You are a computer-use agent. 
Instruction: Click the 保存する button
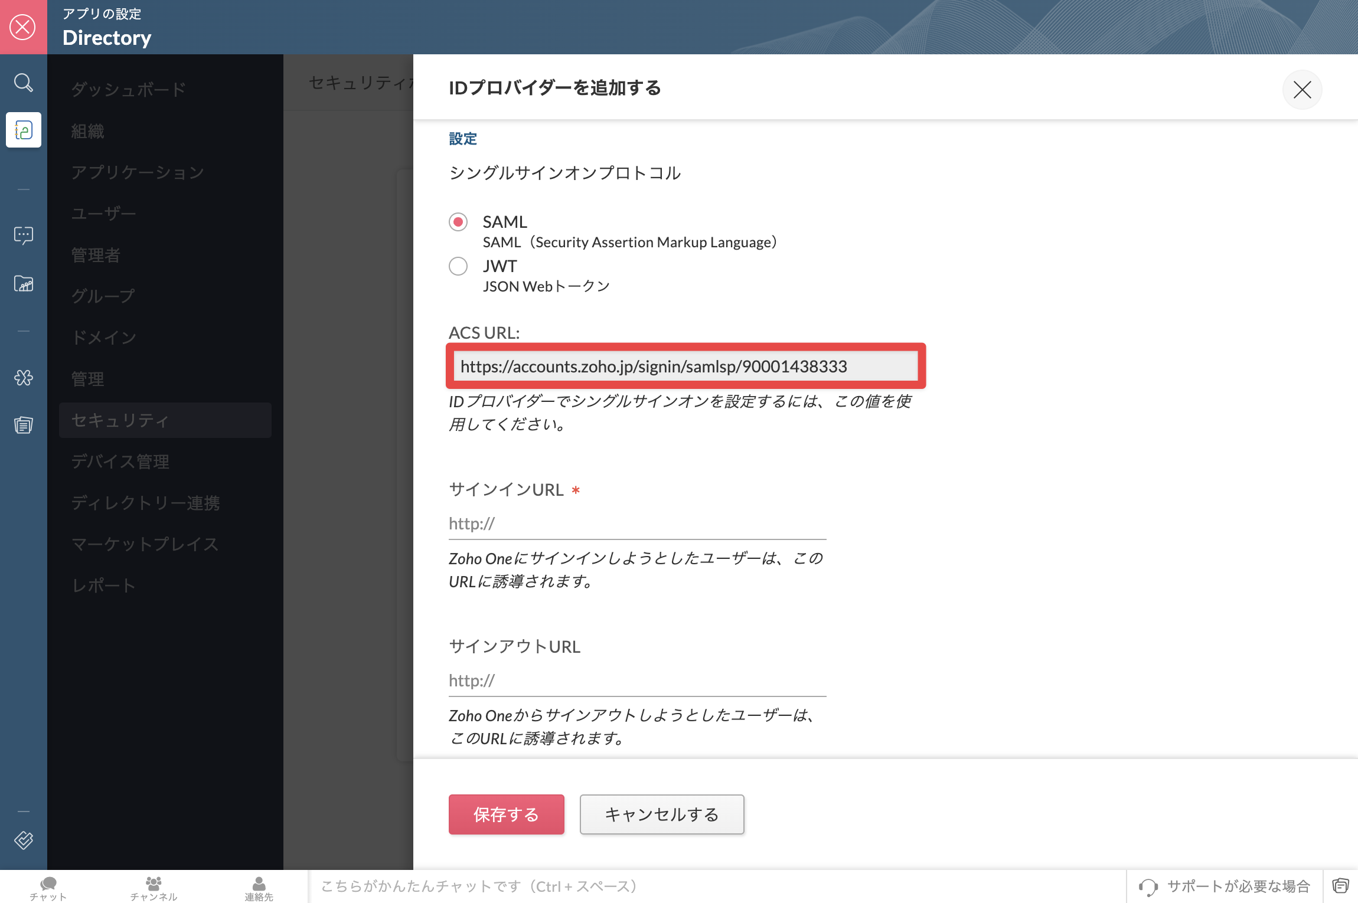(506, 814)
